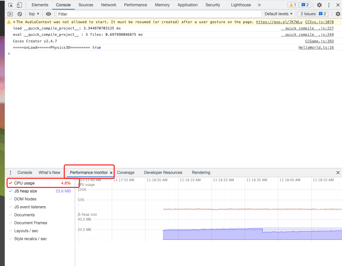The image size is (342, 266).
Task: Open source link __quick_compile__.js:227
Action: click(307, 28)
